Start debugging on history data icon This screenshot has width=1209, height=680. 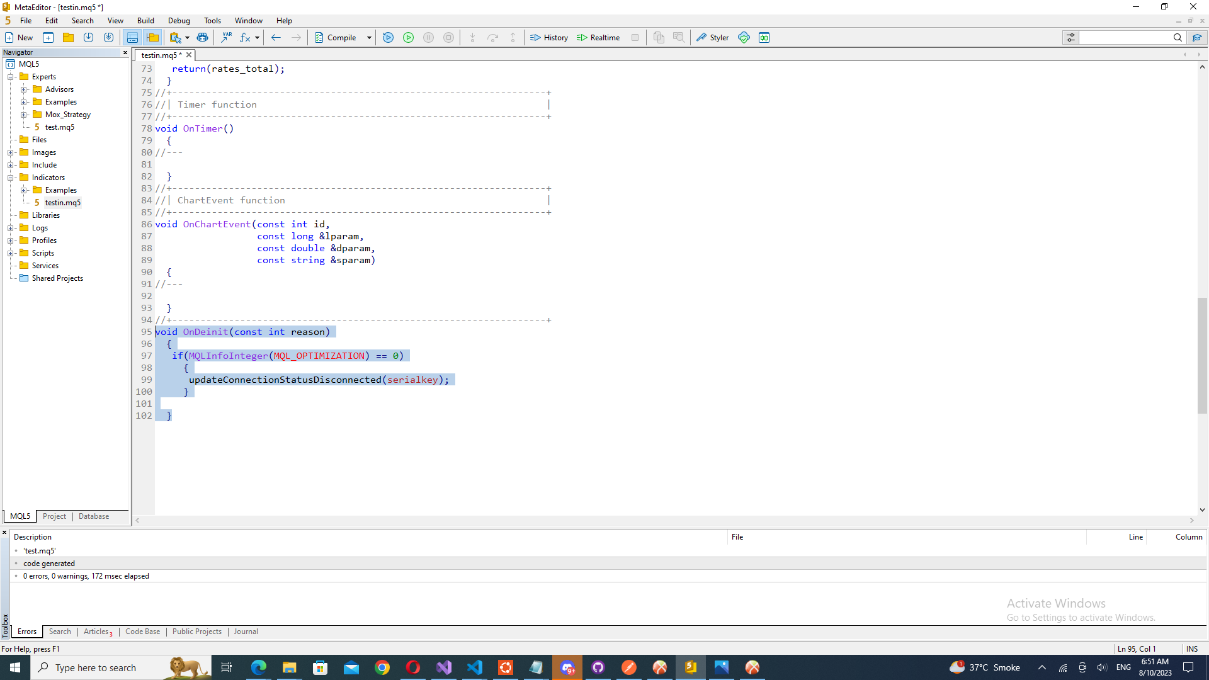tap(389, 38)
